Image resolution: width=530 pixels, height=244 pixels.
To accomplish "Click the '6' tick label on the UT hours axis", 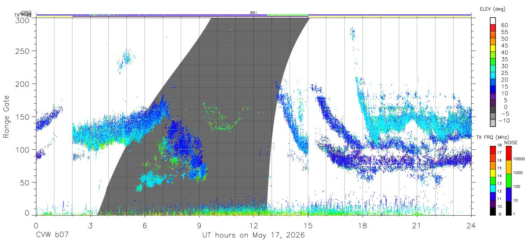I will click(145, 226).
